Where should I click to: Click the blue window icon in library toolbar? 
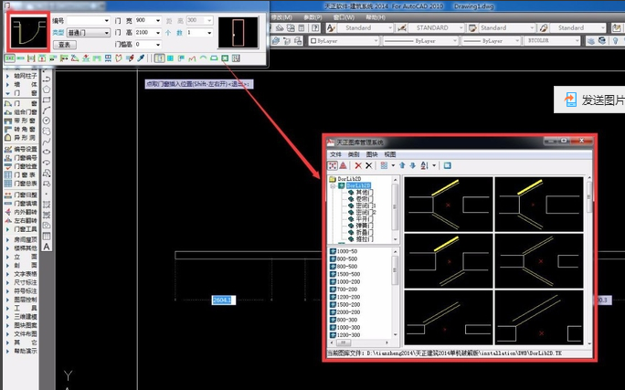(x=447, y=165)
